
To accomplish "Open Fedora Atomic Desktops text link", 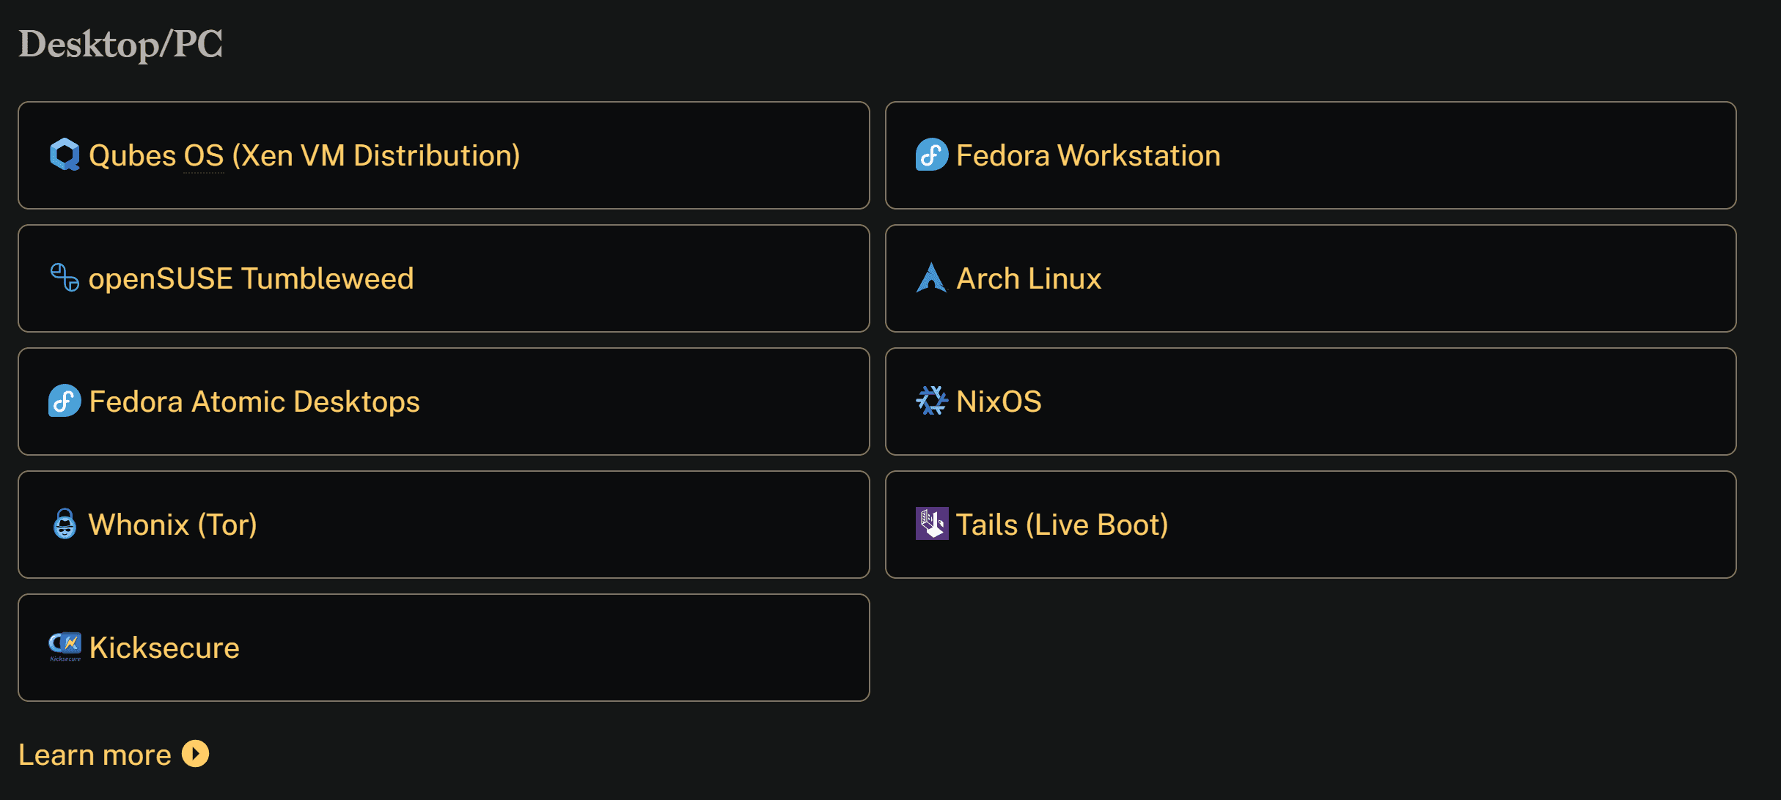I will click(254, 401).
